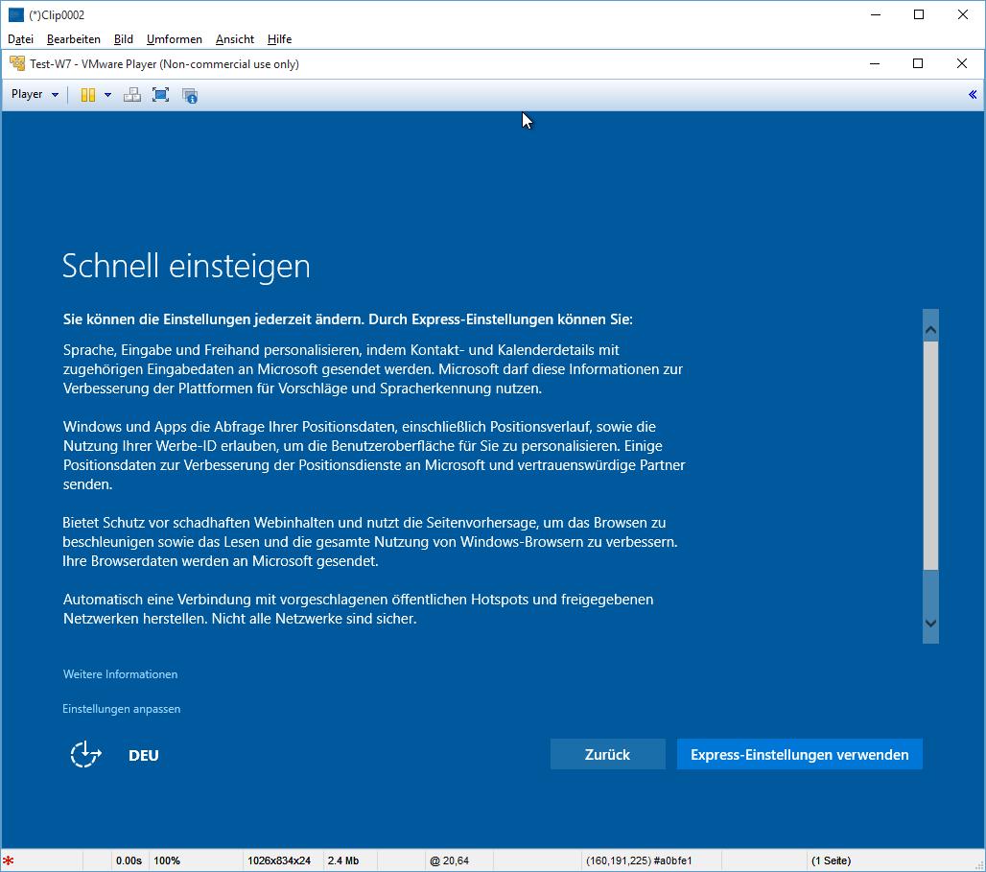Click the Zurück button
This screenshot has width=986, height=872.
[607, 754]
